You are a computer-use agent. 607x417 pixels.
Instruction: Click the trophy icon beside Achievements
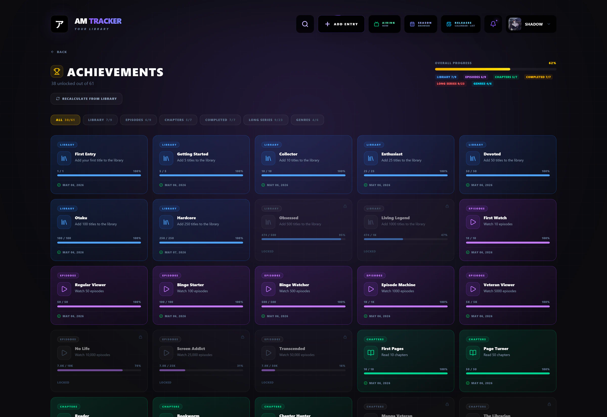[57, 71]
